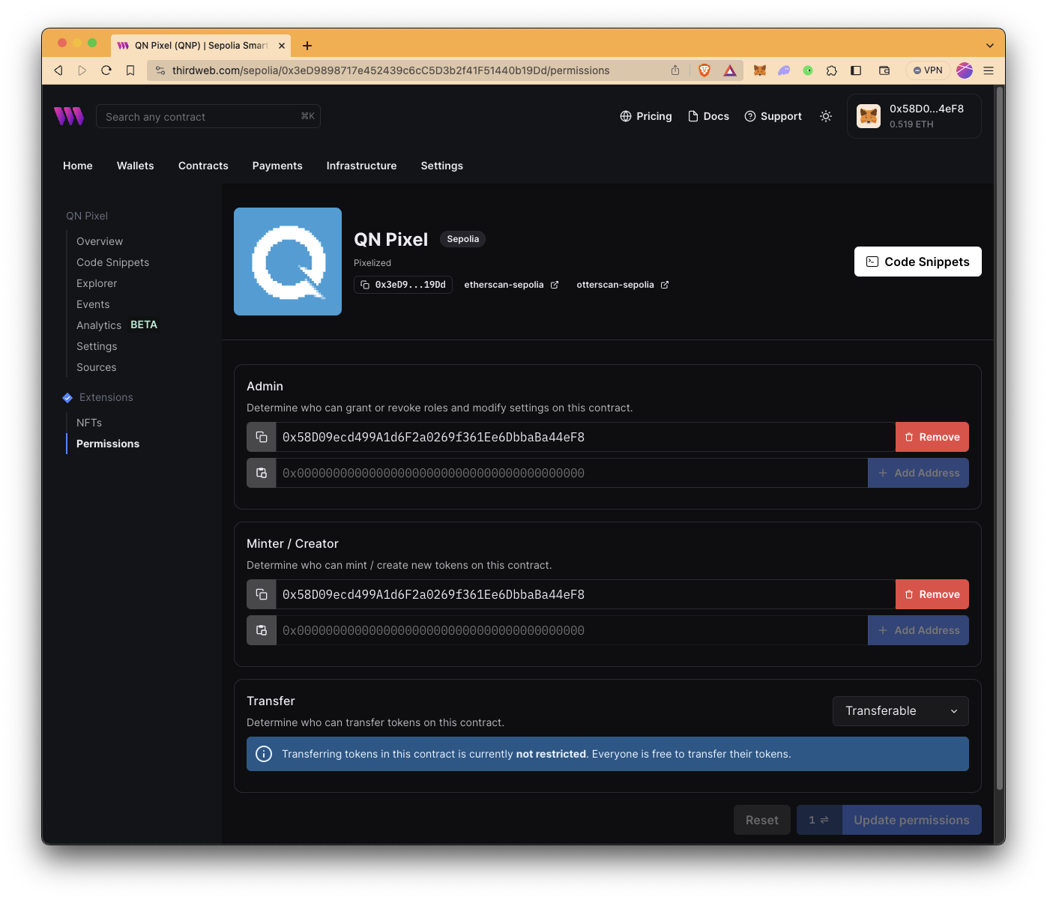Click the Reset button
Viewport: 1047px width, 900px height.
pyautogui.click(x=762, y=820)
